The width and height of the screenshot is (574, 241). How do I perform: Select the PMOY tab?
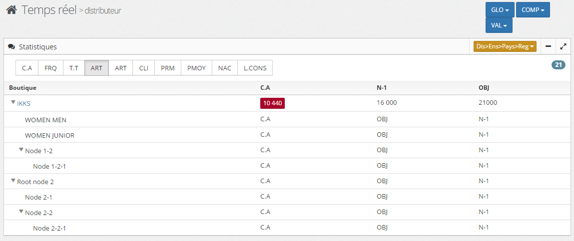coord(196,68)
